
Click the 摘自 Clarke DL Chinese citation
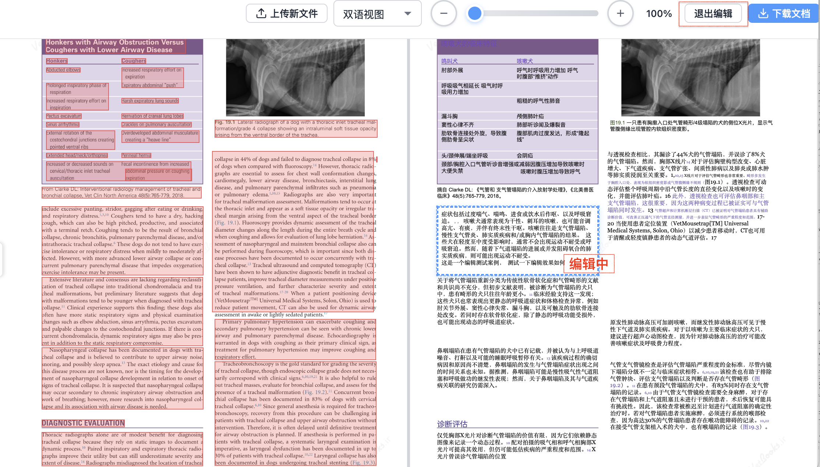(515, 193)
